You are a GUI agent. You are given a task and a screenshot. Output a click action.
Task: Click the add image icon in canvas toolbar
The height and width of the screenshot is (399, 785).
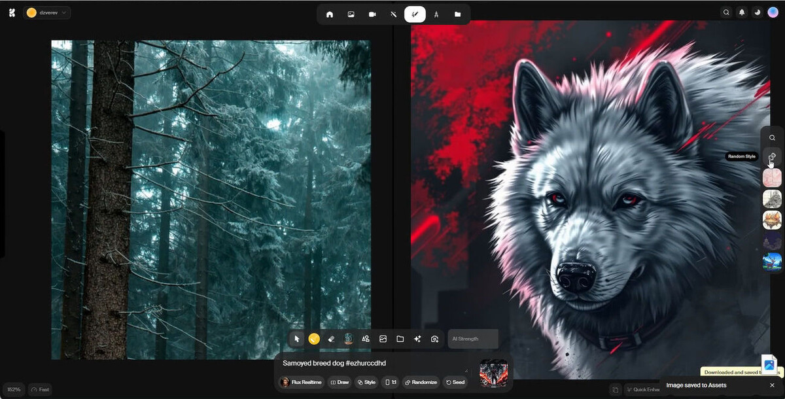click(x=383, y=339)
